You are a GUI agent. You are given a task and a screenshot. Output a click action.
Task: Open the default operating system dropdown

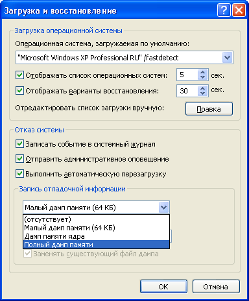pos(227,58)
